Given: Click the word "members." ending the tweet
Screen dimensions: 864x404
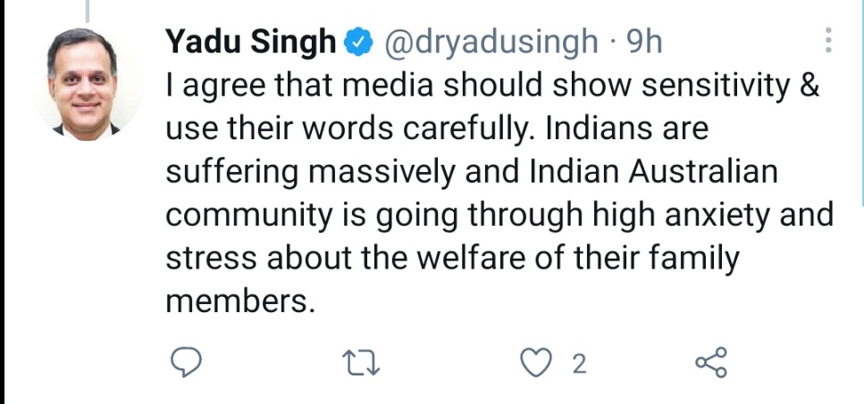Looking at the screenshot, I should coord(241,302).
